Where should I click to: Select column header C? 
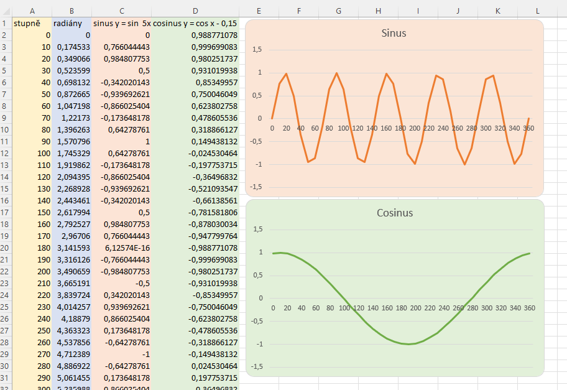121,11
